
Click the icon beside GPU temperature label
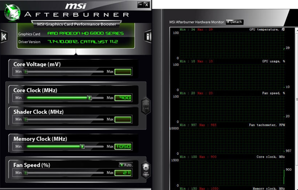[x=283, y=29]
